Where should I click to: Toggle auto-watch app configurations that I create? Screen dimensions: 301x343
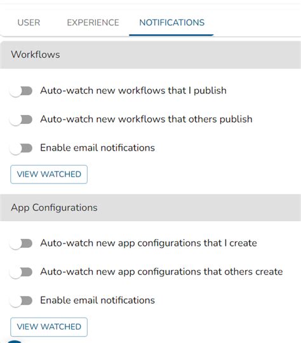21,243
